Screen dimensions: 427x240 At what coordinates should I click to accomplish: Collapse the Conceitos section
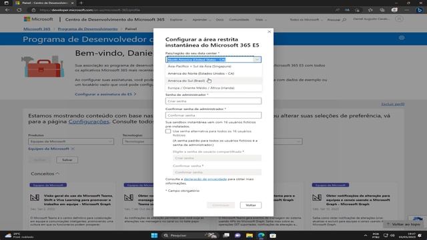point(45,173)
